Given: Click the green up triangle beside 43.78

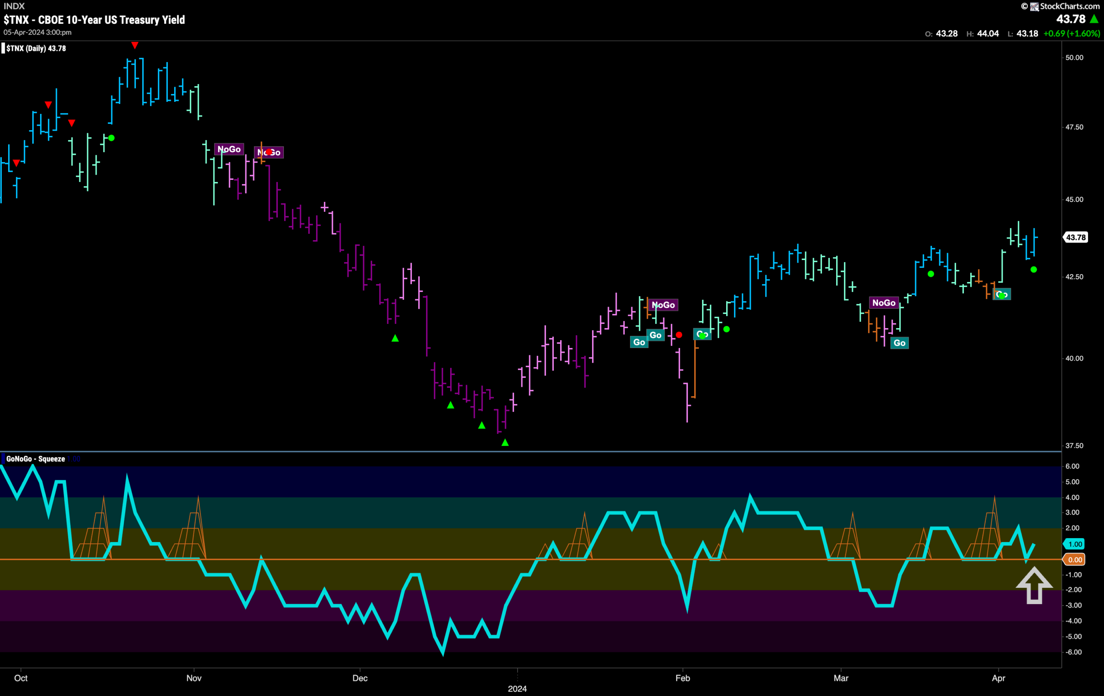Looking at the screenshot, I should (1094, 19).
